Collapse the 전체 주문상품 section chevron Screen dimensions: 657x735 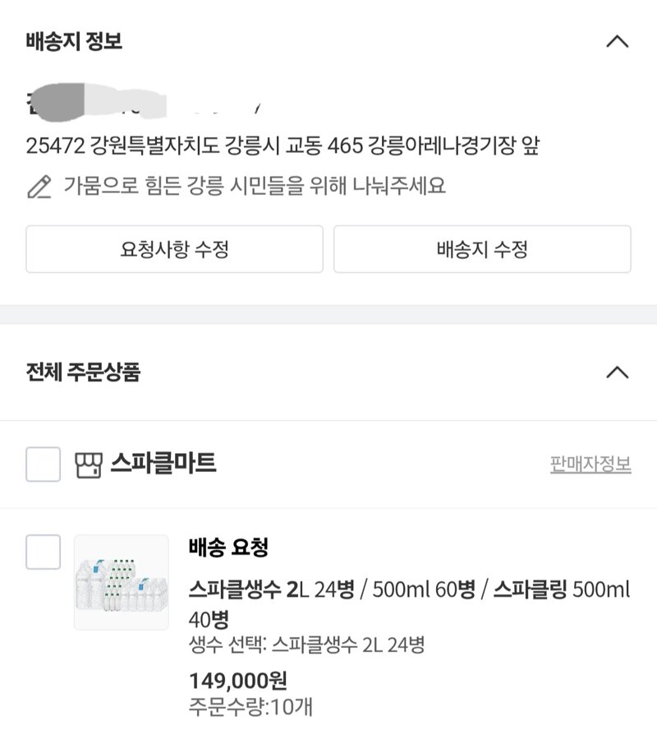(x=618, y=372)
